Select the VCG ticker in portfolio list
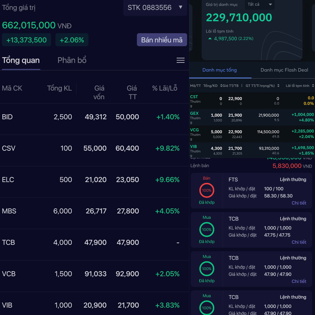This screenshot has height=315, width=315. pyautogui.click(x=194, y=130)
